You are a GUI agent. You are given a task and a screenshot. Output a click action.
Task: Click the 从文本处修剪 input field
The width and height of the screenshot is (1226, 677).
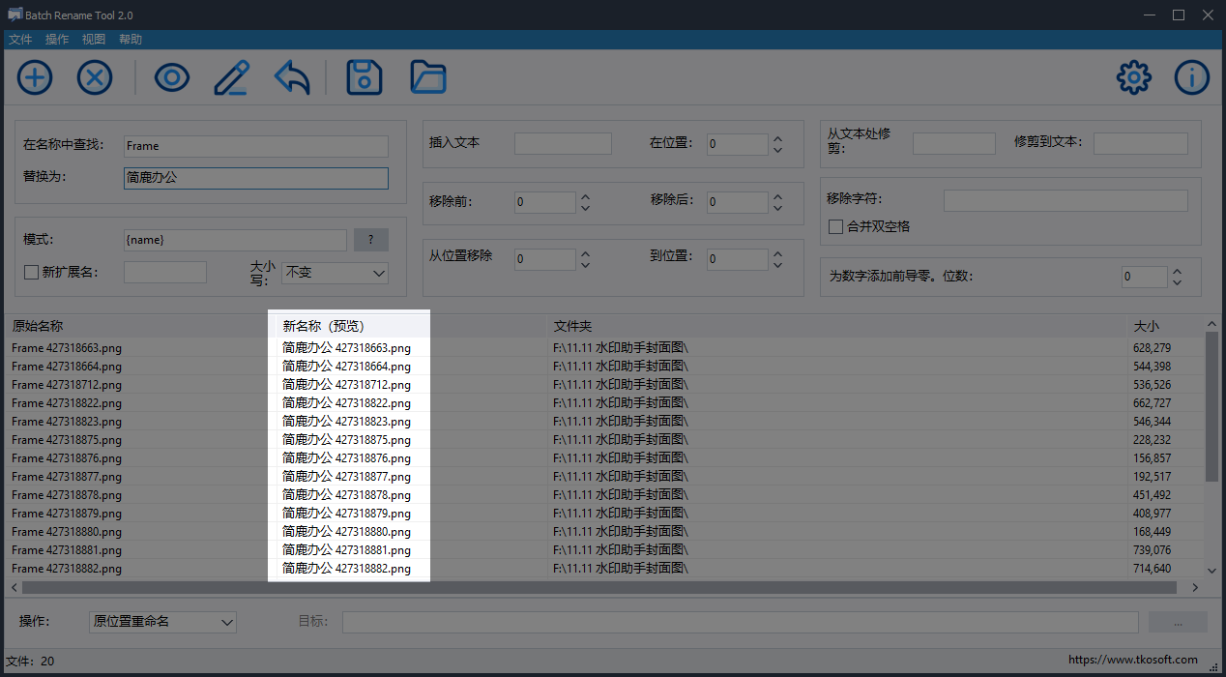tap(954, 143)
